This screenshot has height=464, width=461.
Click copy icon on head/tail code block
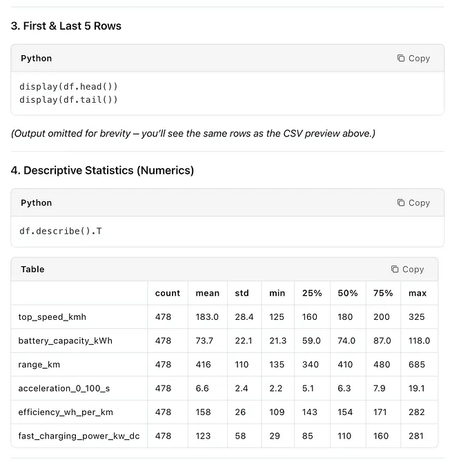[400, 59]
